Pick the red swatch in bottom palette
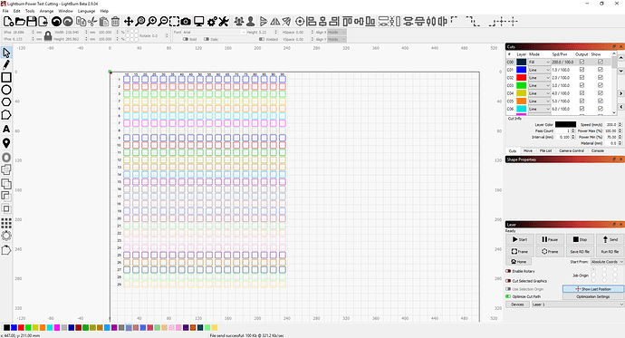This screenshot has height=338, width=625. 21,328
